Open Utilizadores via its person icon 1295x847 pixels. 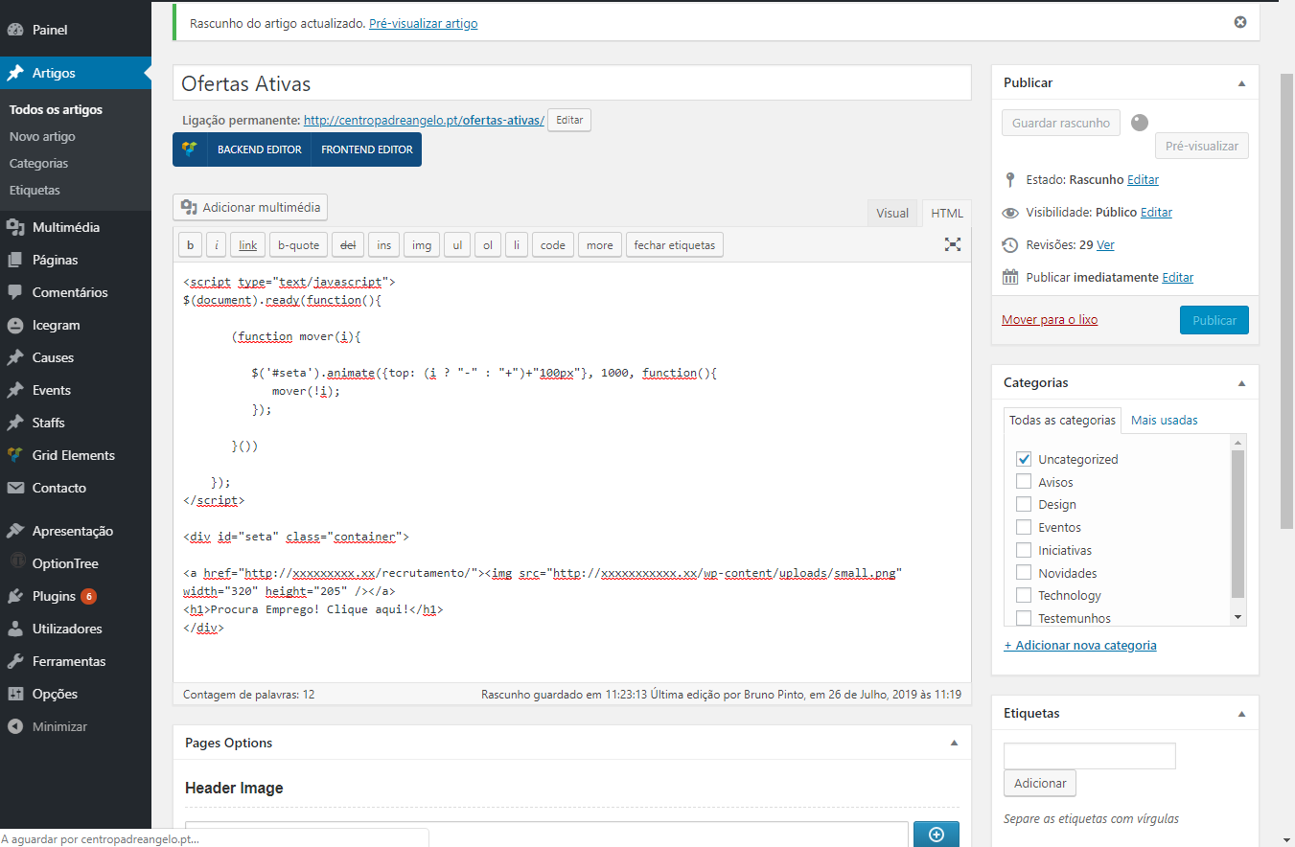15,629
